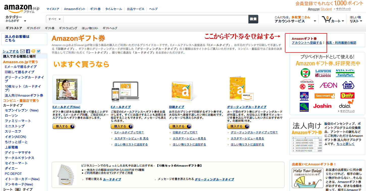This screenshot has height=191, width=366.
Task: Click 残高・利用履歴の確認 link
Action: point(341,43)
